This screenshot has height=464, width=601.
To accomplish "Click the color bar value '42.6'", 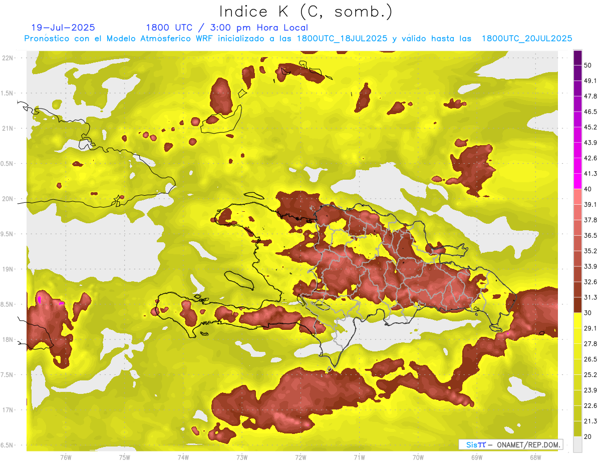I will [590, 158].
